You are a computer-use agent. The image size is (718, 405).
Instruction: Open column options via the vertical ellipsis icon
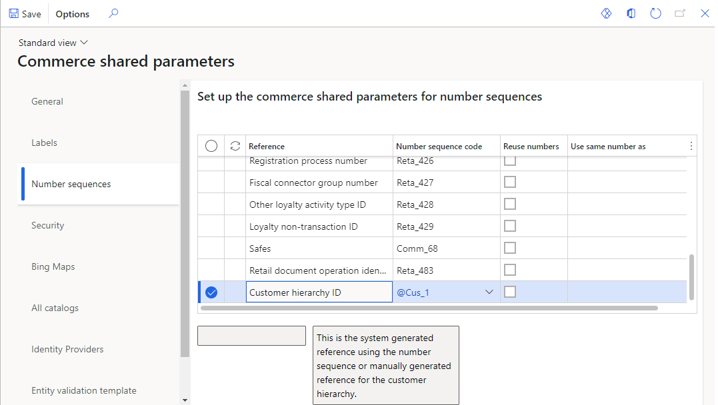tap(691, 145)
